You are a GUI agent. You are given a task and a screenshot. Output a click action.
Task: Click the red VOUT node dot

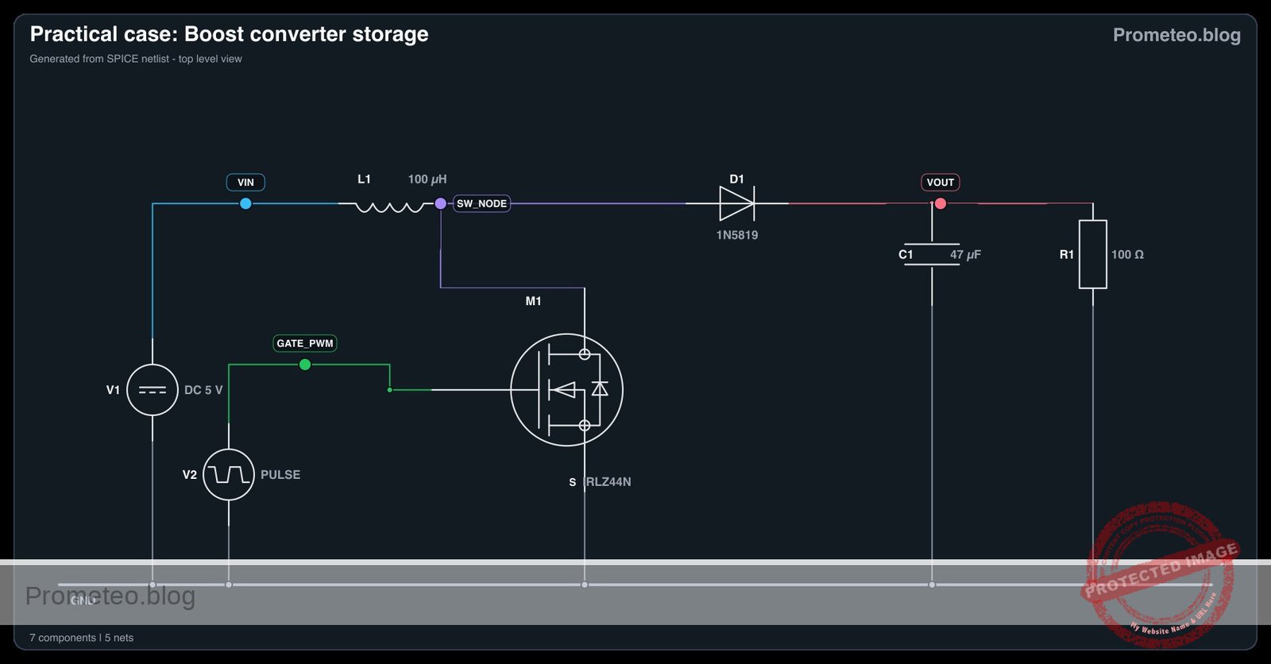tap(941, 203)
